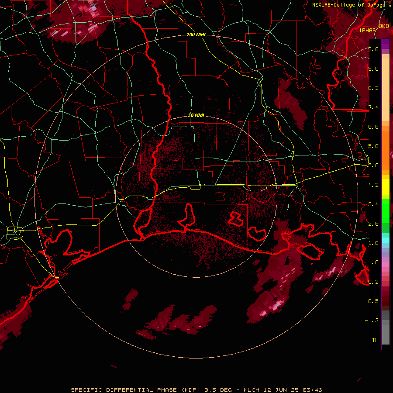
Task: Click the -1.3 scale value
Action: click(372, 321)
